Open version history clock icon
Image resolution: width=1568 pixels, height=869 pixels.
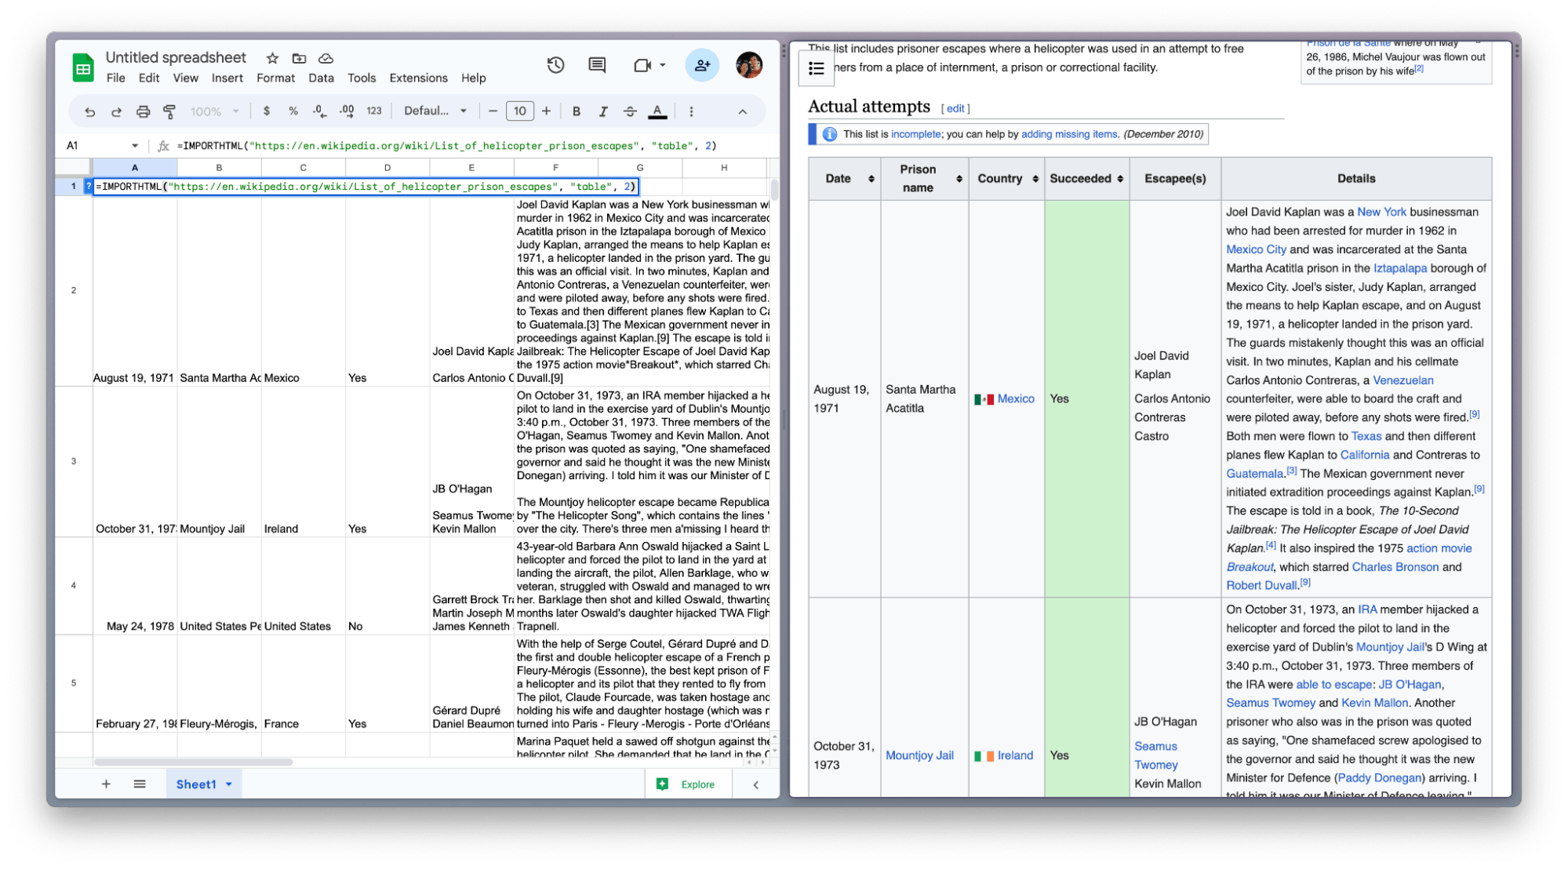coord(555,65)
